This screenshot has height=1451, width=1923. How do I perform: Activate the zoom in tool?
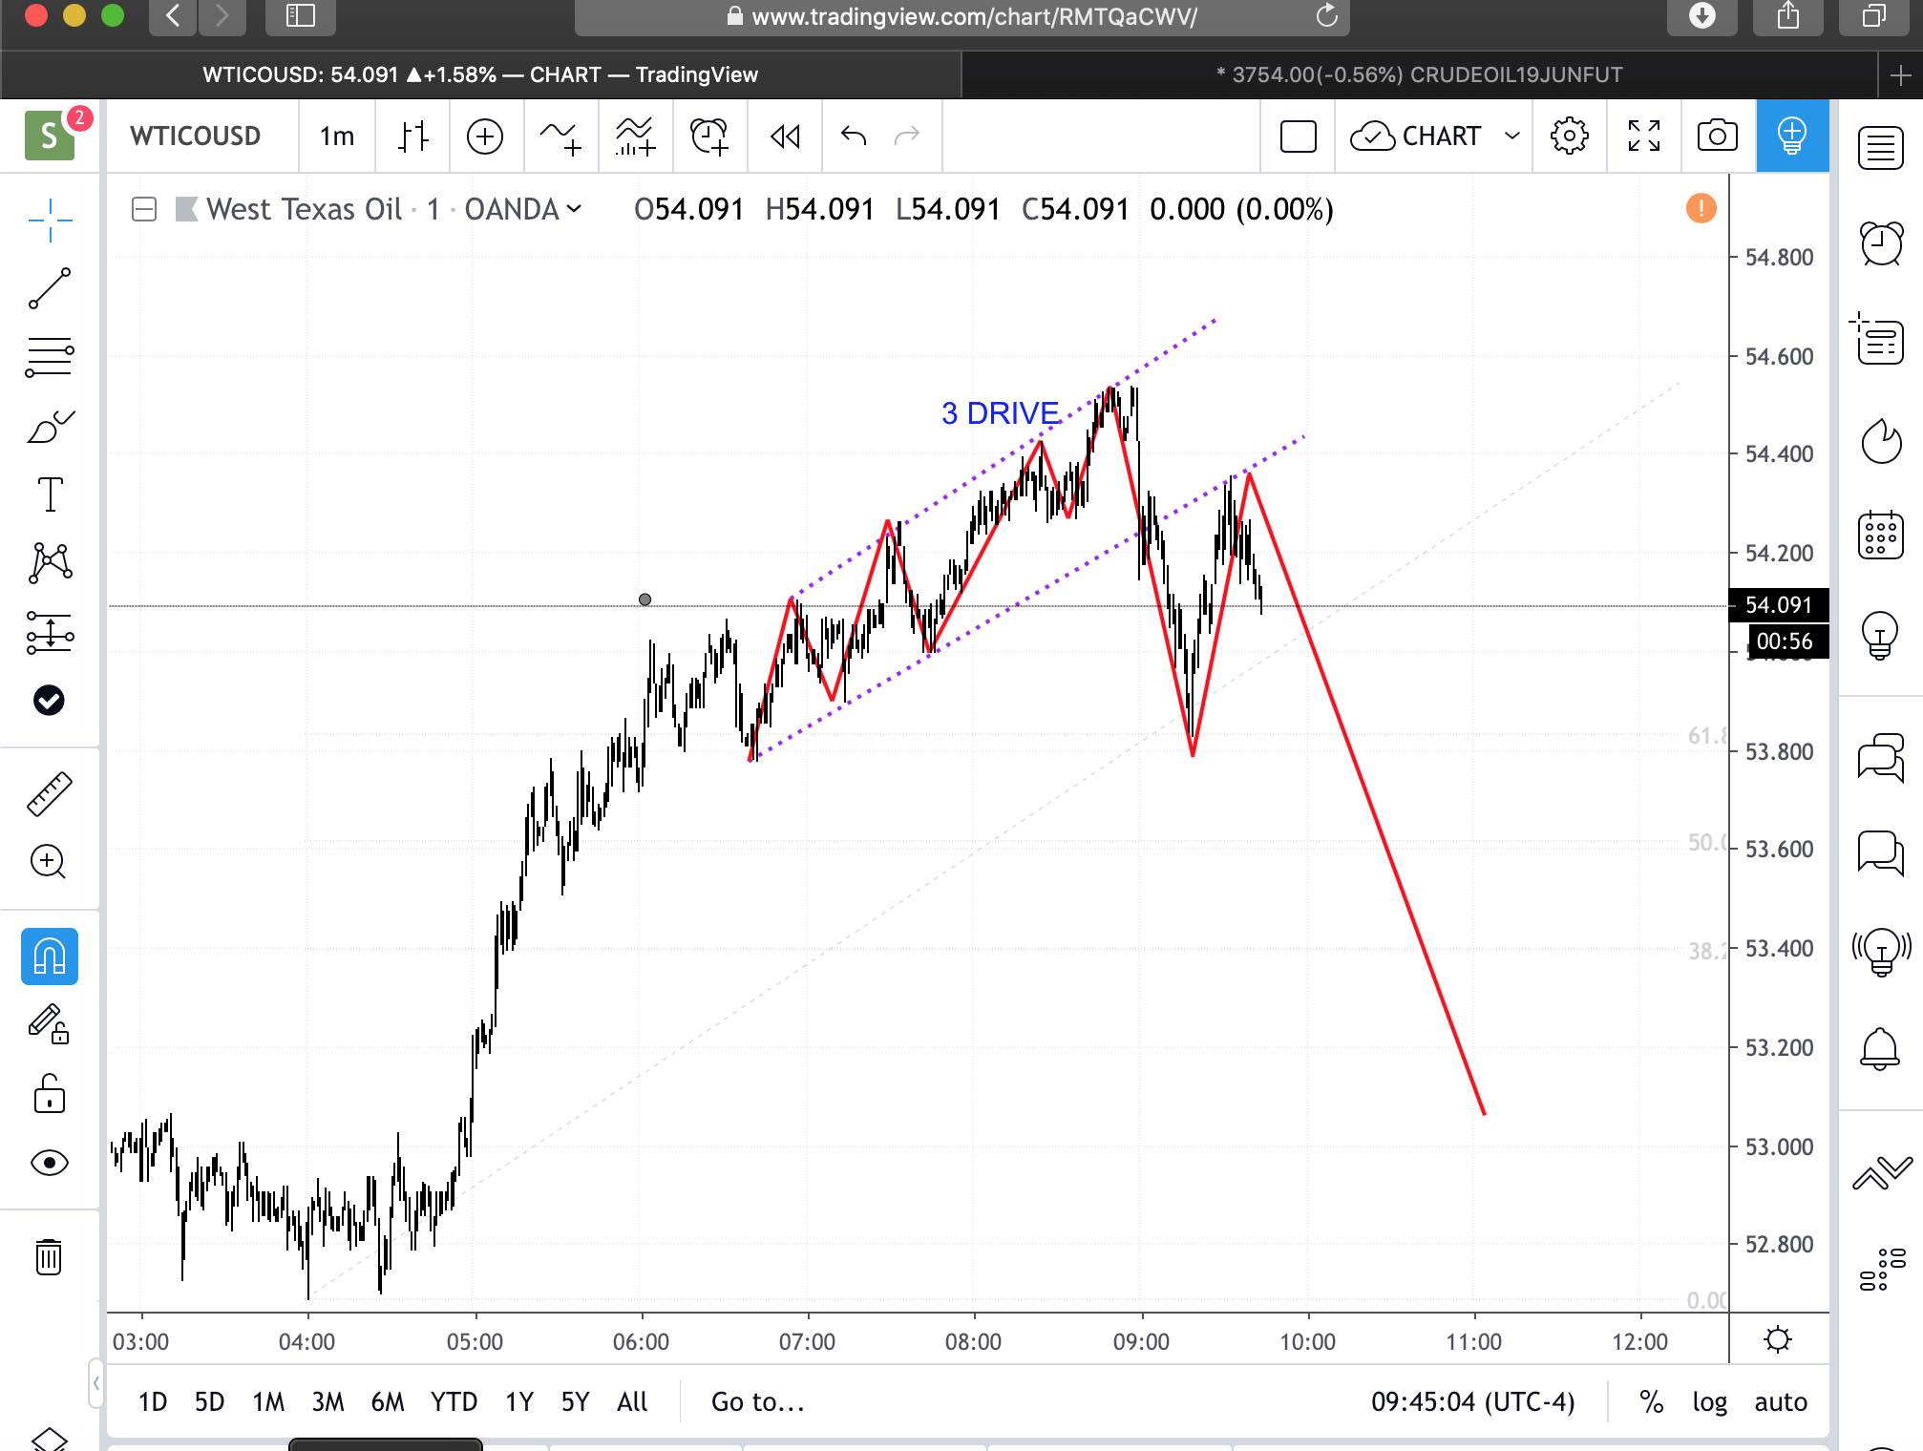(x=48, y=862)
